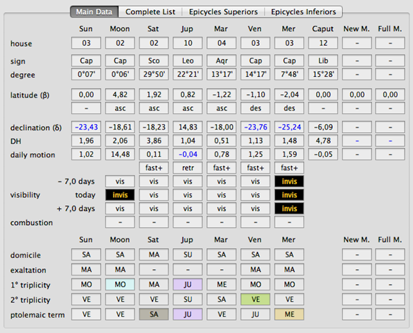This screenshot has width=413, height=333.
Task: Click the Jup domicile cell SU
Action: tap(188, 254)
